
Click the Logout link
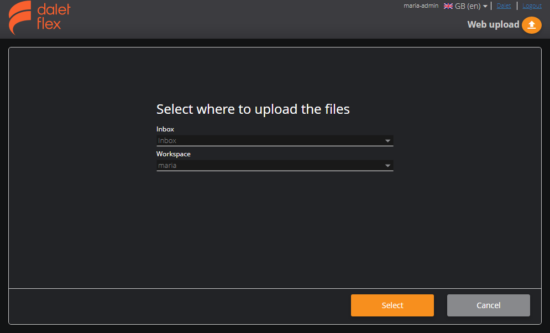pos(532,6)
